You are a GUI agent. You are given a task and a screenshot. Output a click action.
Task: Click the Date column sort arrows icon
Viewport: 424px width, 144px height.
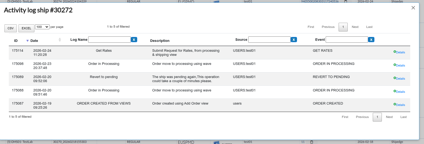tap(60, 40)
